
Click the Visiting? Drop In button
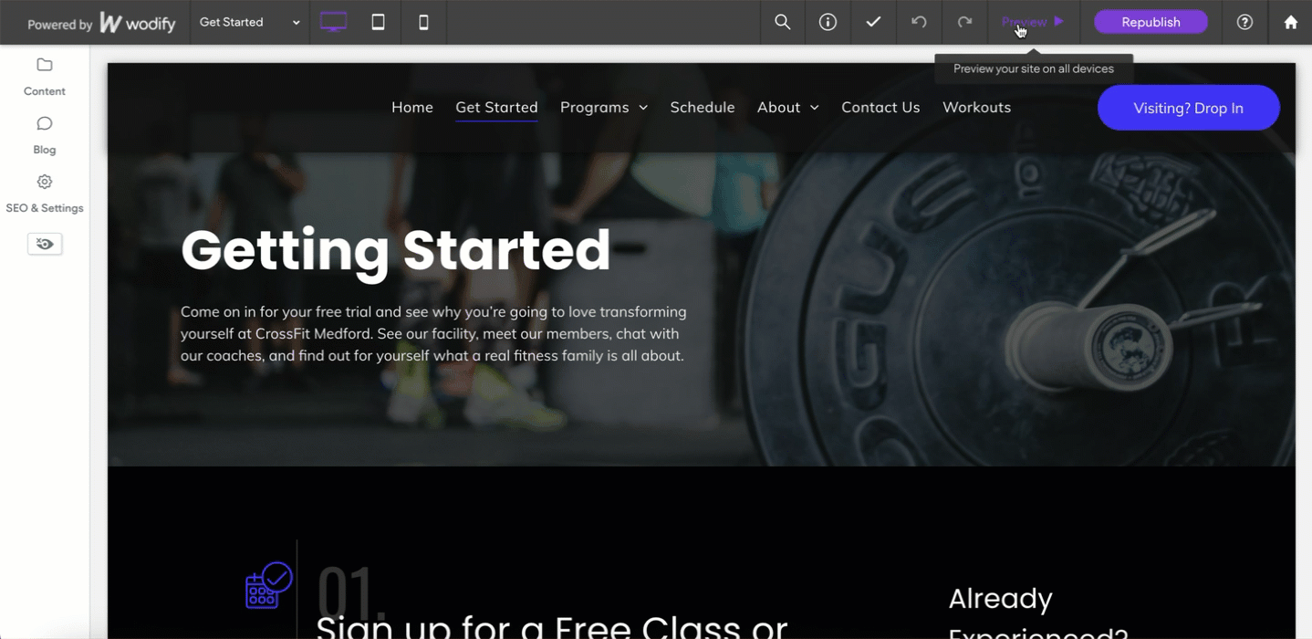(1188, 108)
